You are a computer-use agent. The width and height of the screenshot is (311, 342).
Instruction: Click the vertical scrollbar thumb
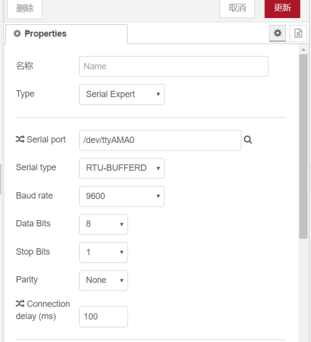[304, 146]
